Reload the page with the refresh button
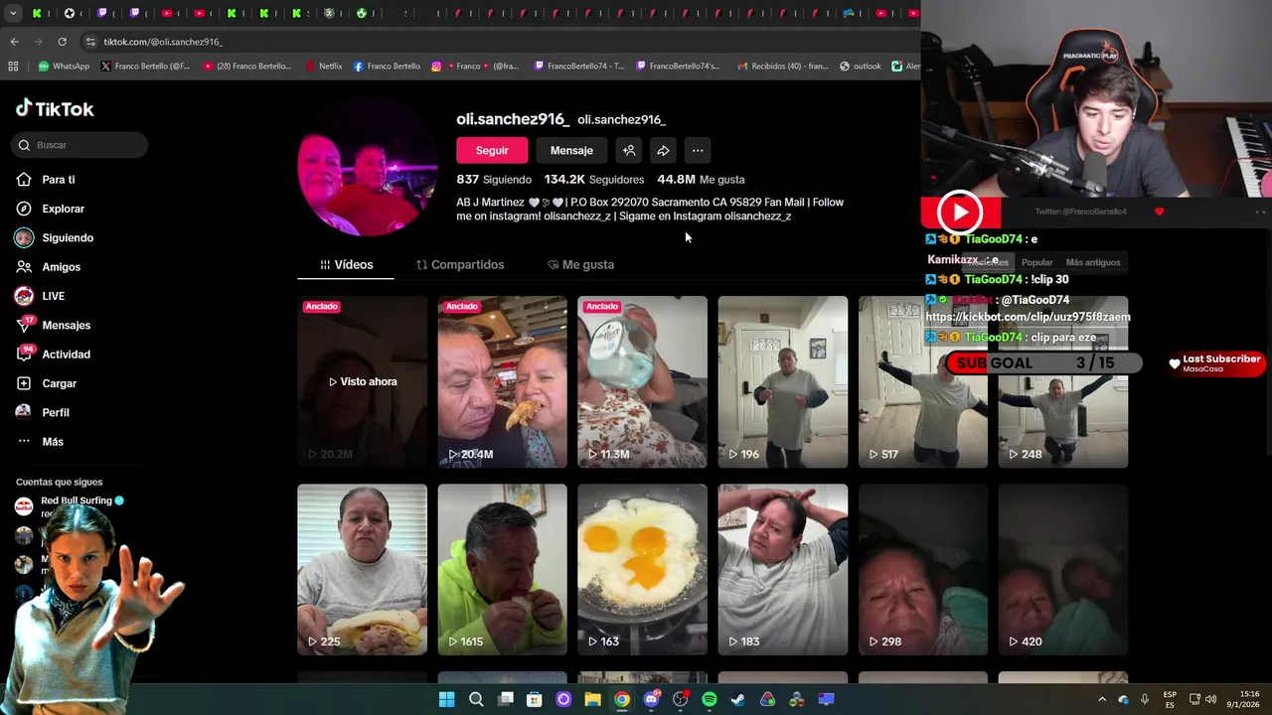The width and height of the screenshot is (1272, 715). pos(62,42)
